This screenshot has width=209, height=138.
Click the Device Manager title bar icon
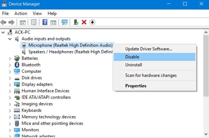coord(4,4)
